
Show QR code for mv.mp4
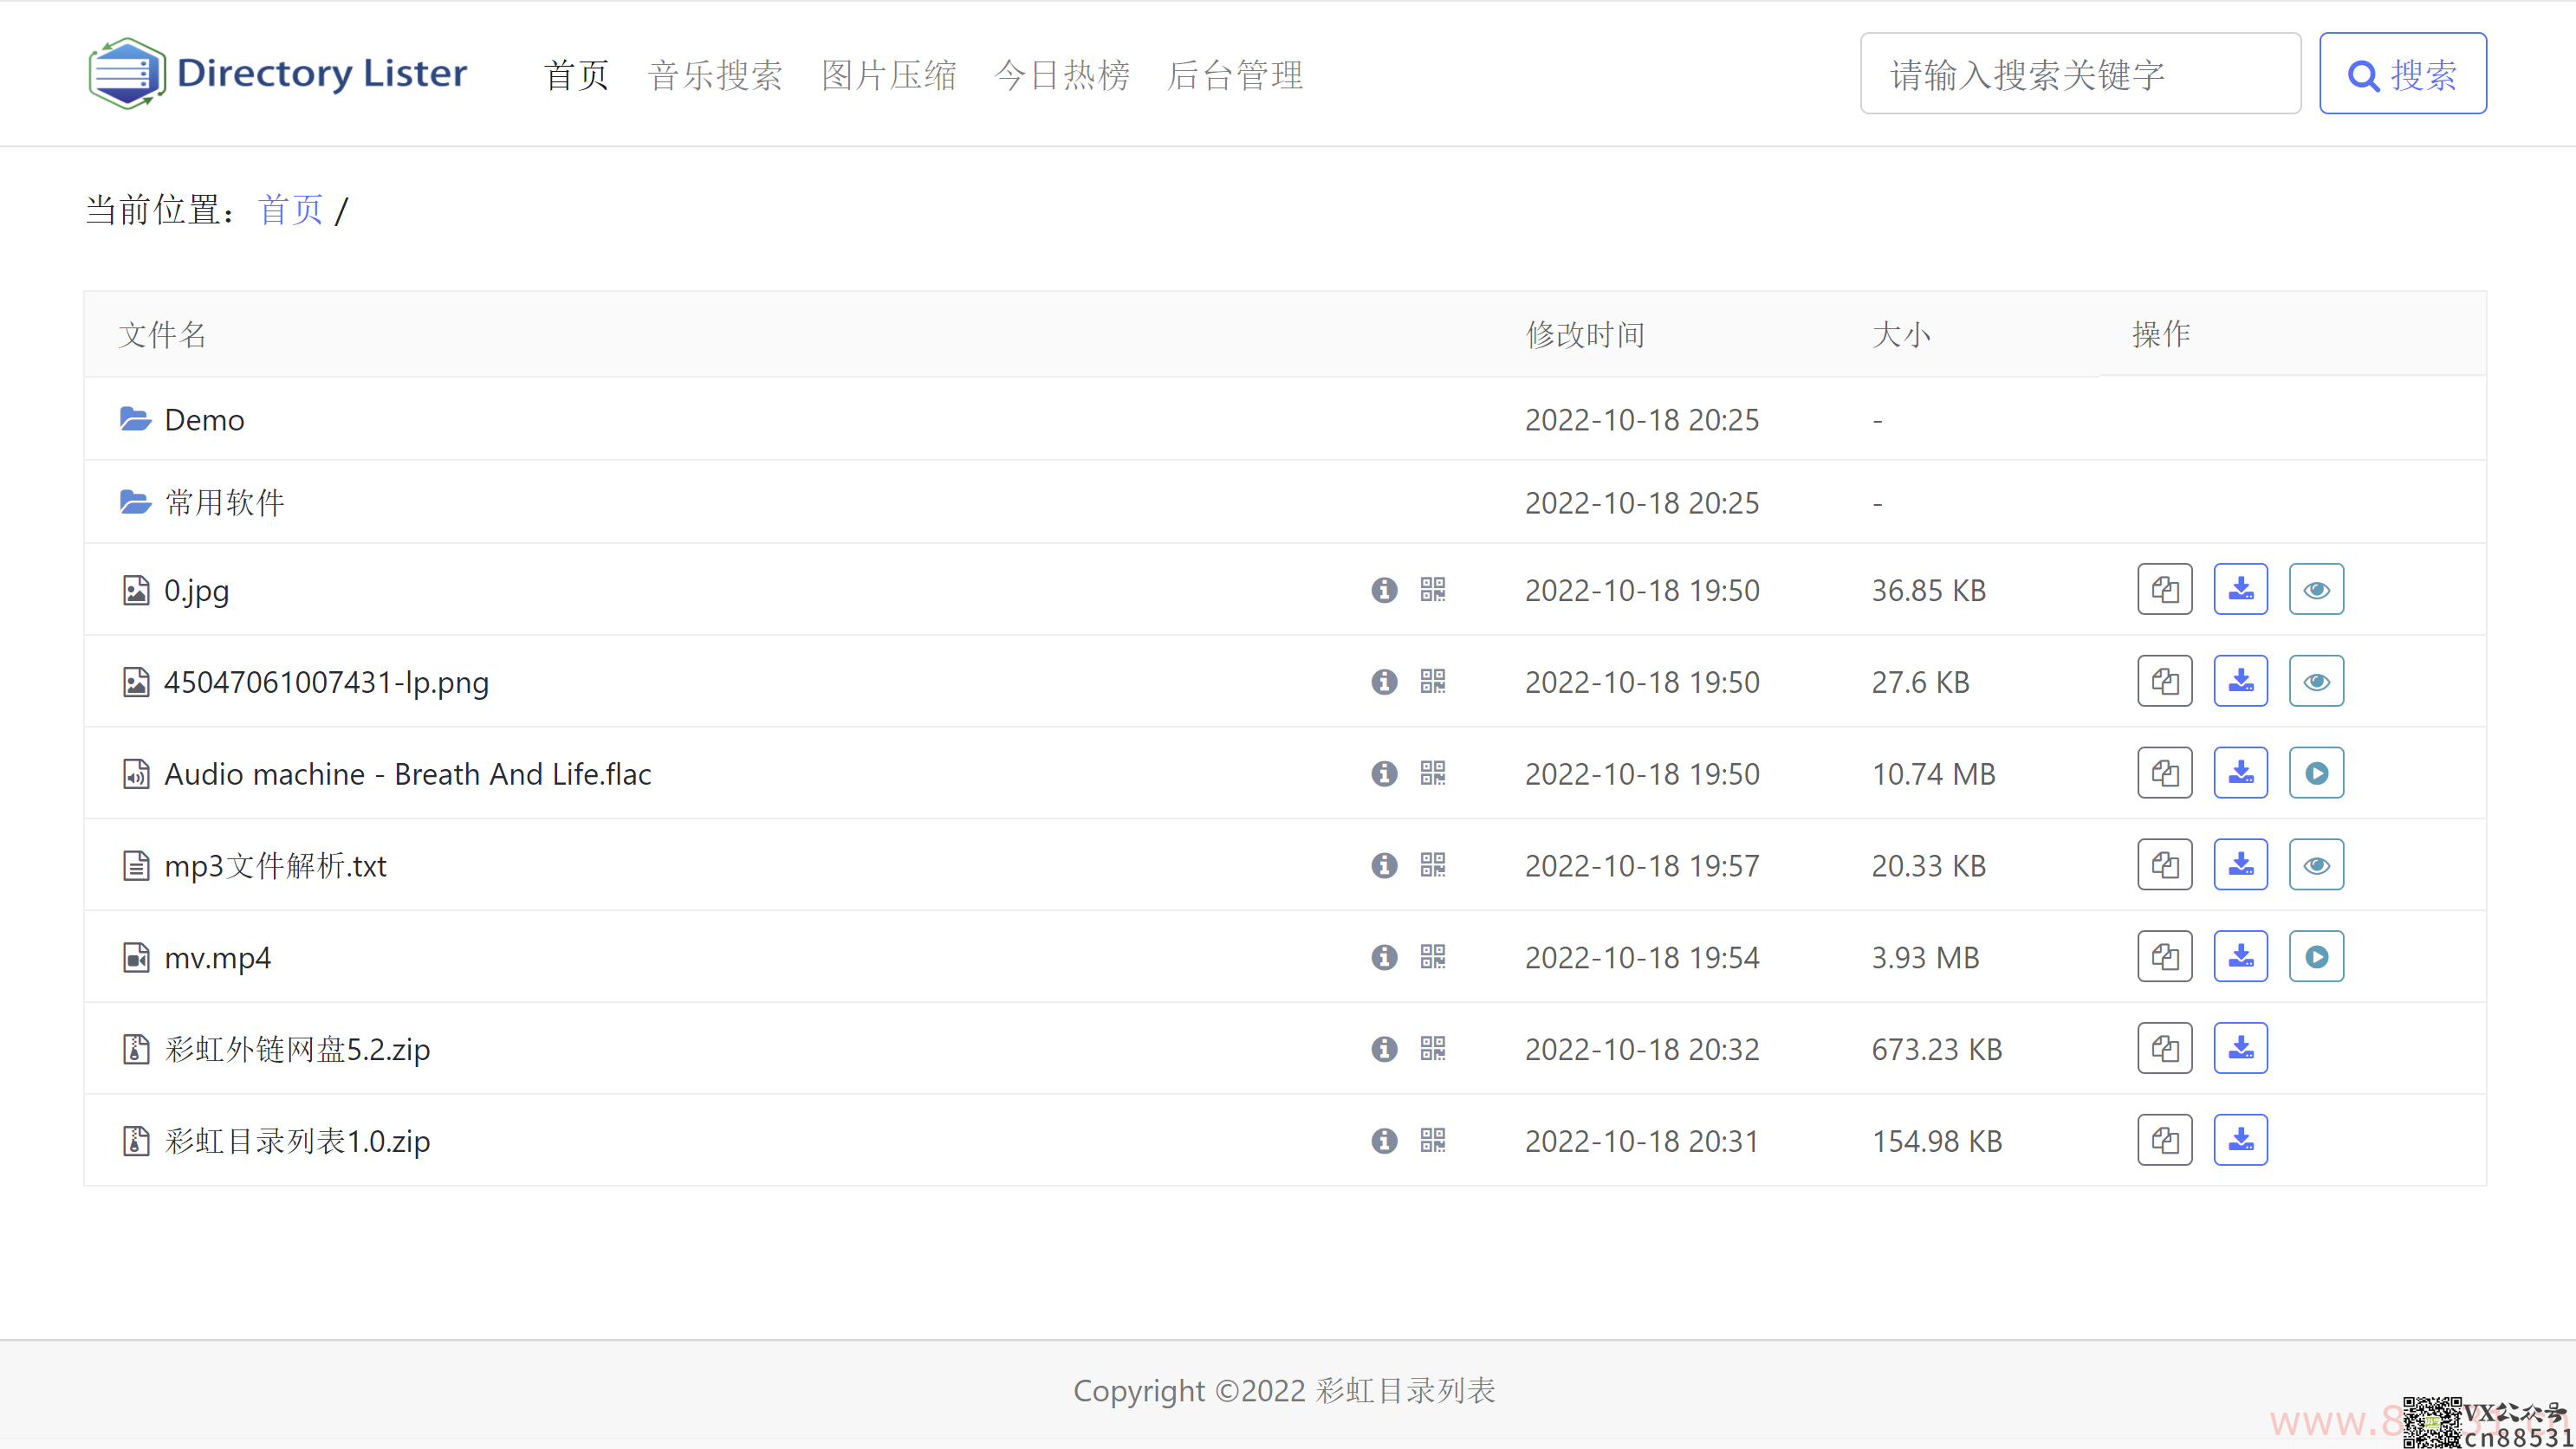[1433, 957]
